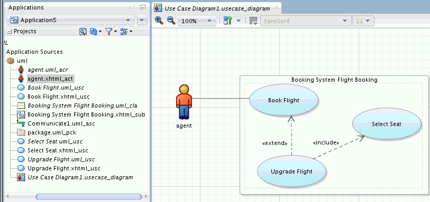Zoom out of the diagram
The image size is (430, 202).
(x=171, y=20)
